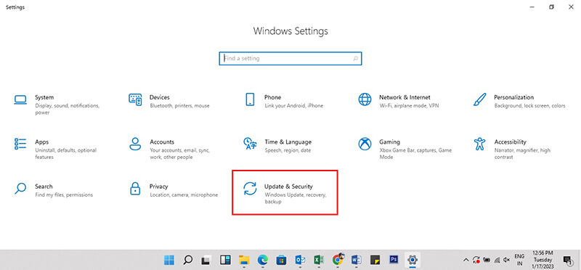Open Sticky Notes from the taskbar
This screenshot has width=581, height=270.
tap(375, 260)
